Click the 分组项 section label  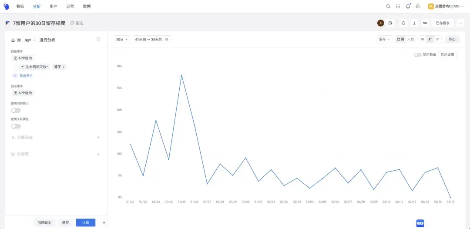(23, 154)
